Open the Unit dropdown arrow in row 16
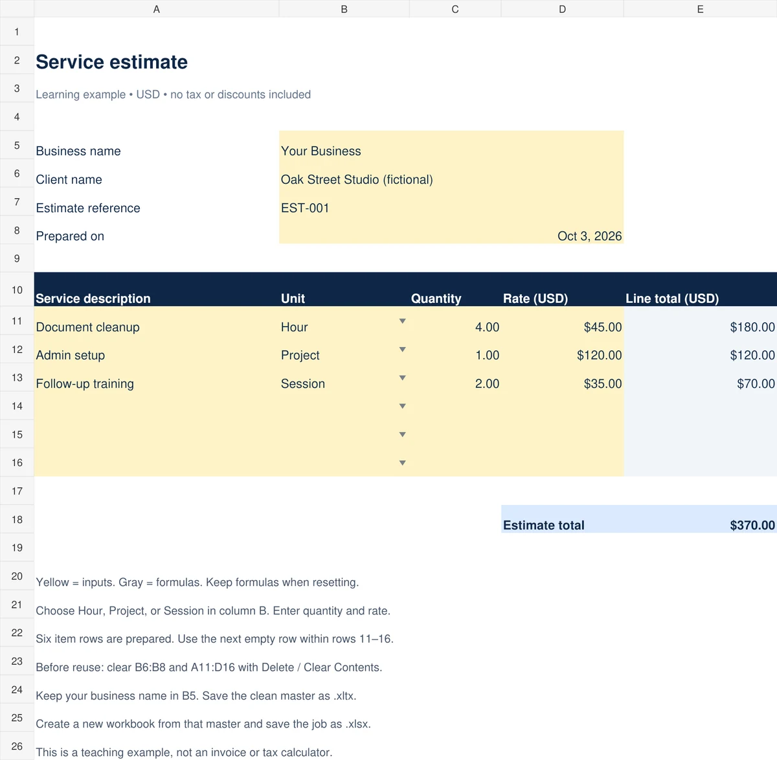Screen dimensions: 777x760 coord(402,463)
